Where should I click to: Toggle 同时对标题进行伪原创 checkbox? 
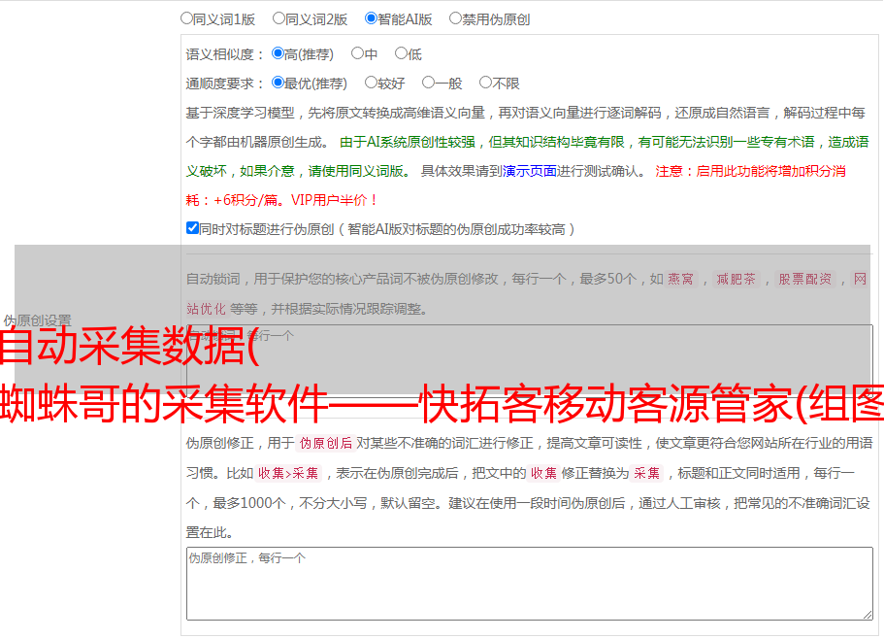tap(192, 228)
